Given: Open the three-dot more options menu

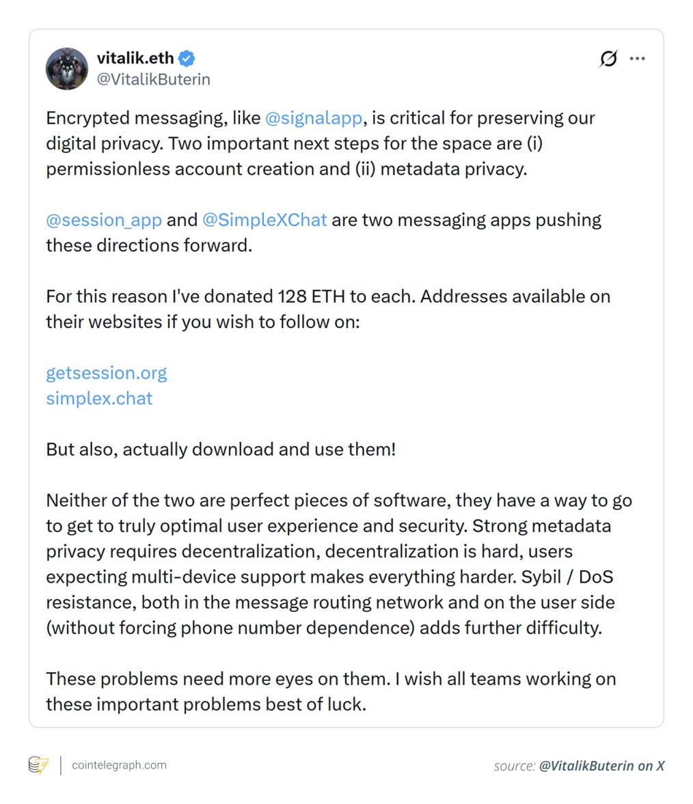Looking at the screenshot, I should 638,59.
